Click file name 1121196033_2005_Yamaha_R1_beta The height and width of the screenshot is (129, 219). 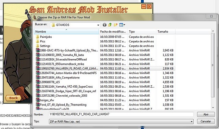point(62,55)
